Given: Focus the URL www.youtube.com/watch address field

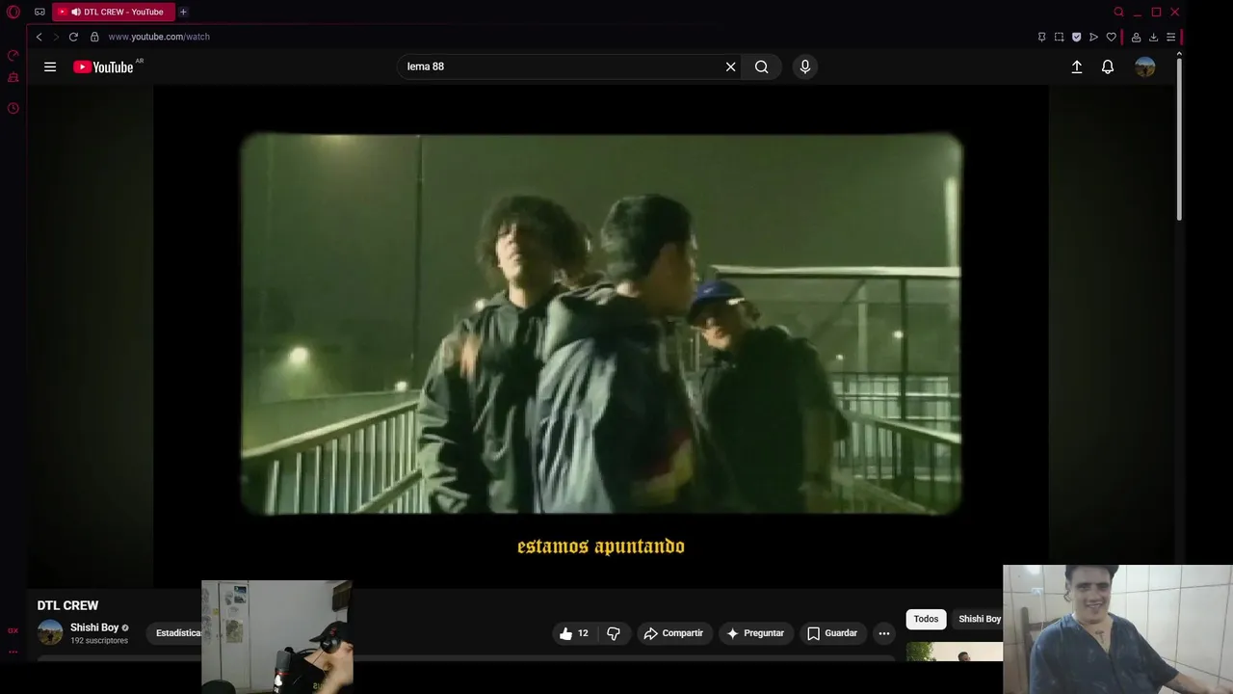Looking at the screenshot, I should point(159,37).
